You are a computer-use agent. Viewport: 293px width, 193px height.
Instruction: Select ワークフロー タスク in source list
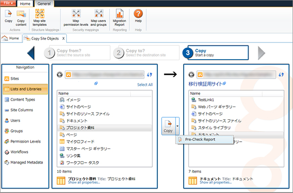(105, 163)
